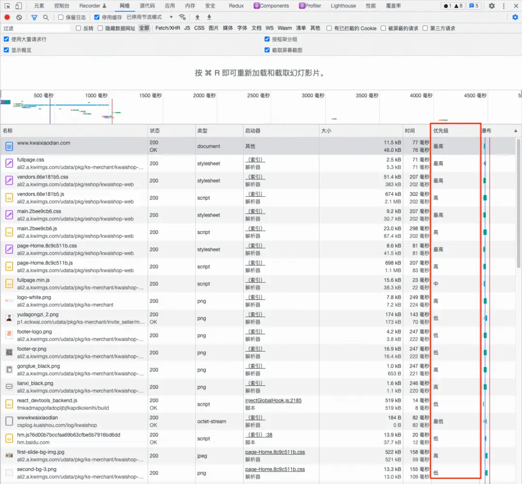Uncheck 使用大量请求行 checkbox
522x484 pixels.
[x=6, y=39]
